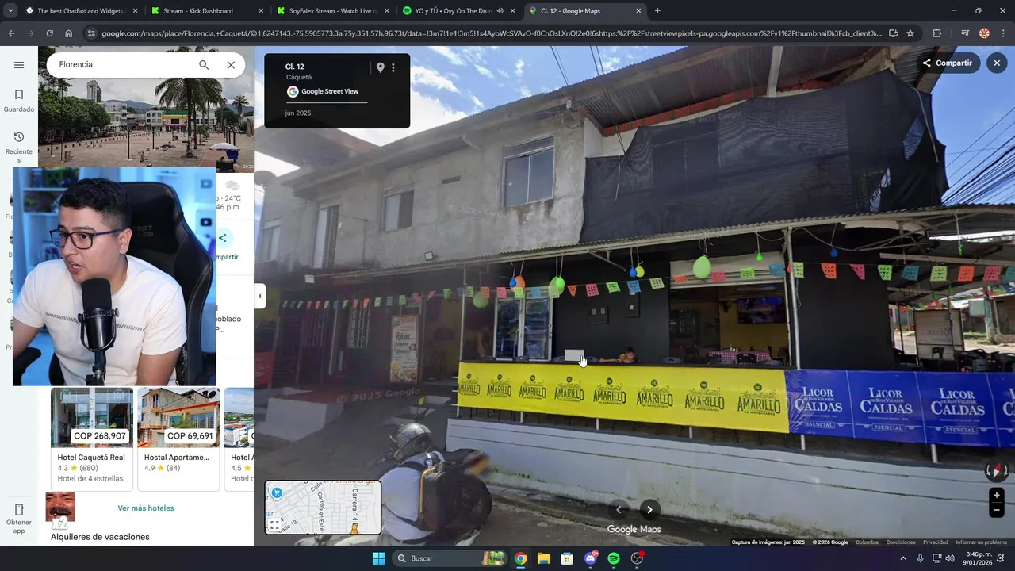Close Street View with the round X button

pyautogui.click(x=997, y=63)
